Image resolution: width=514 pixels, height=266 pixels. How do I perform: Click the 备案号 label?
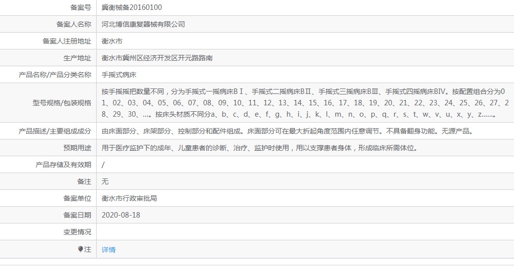tap(81, 7)
